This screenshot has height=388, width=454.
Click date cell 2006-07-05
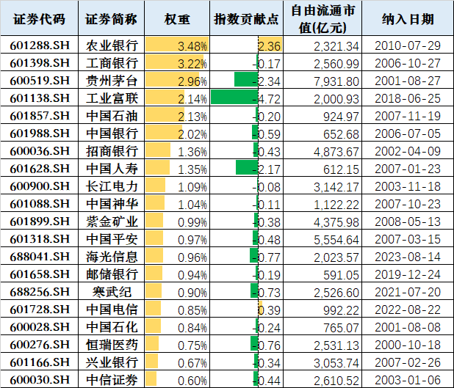point(408,133)
